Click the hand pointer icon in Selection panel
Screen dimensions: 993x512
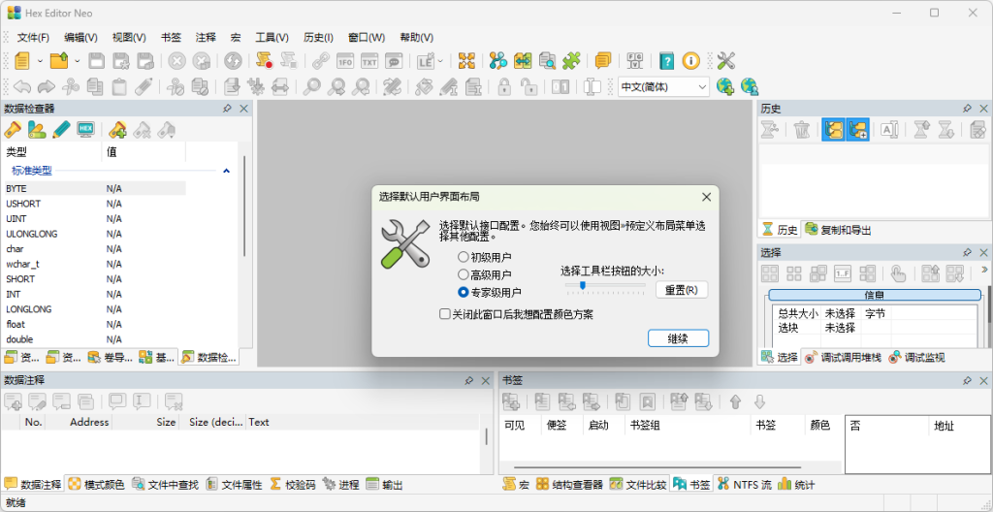(x=898, y=273)
